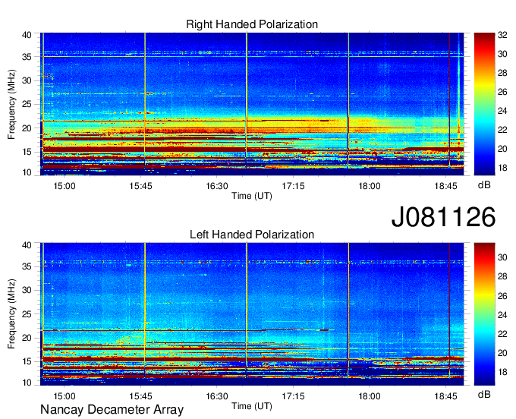Click the bottom plot's 'Time (UT)' label
The width and height of the screenshot is (516, 419).
pyautogui.click(x=252, y=406)
